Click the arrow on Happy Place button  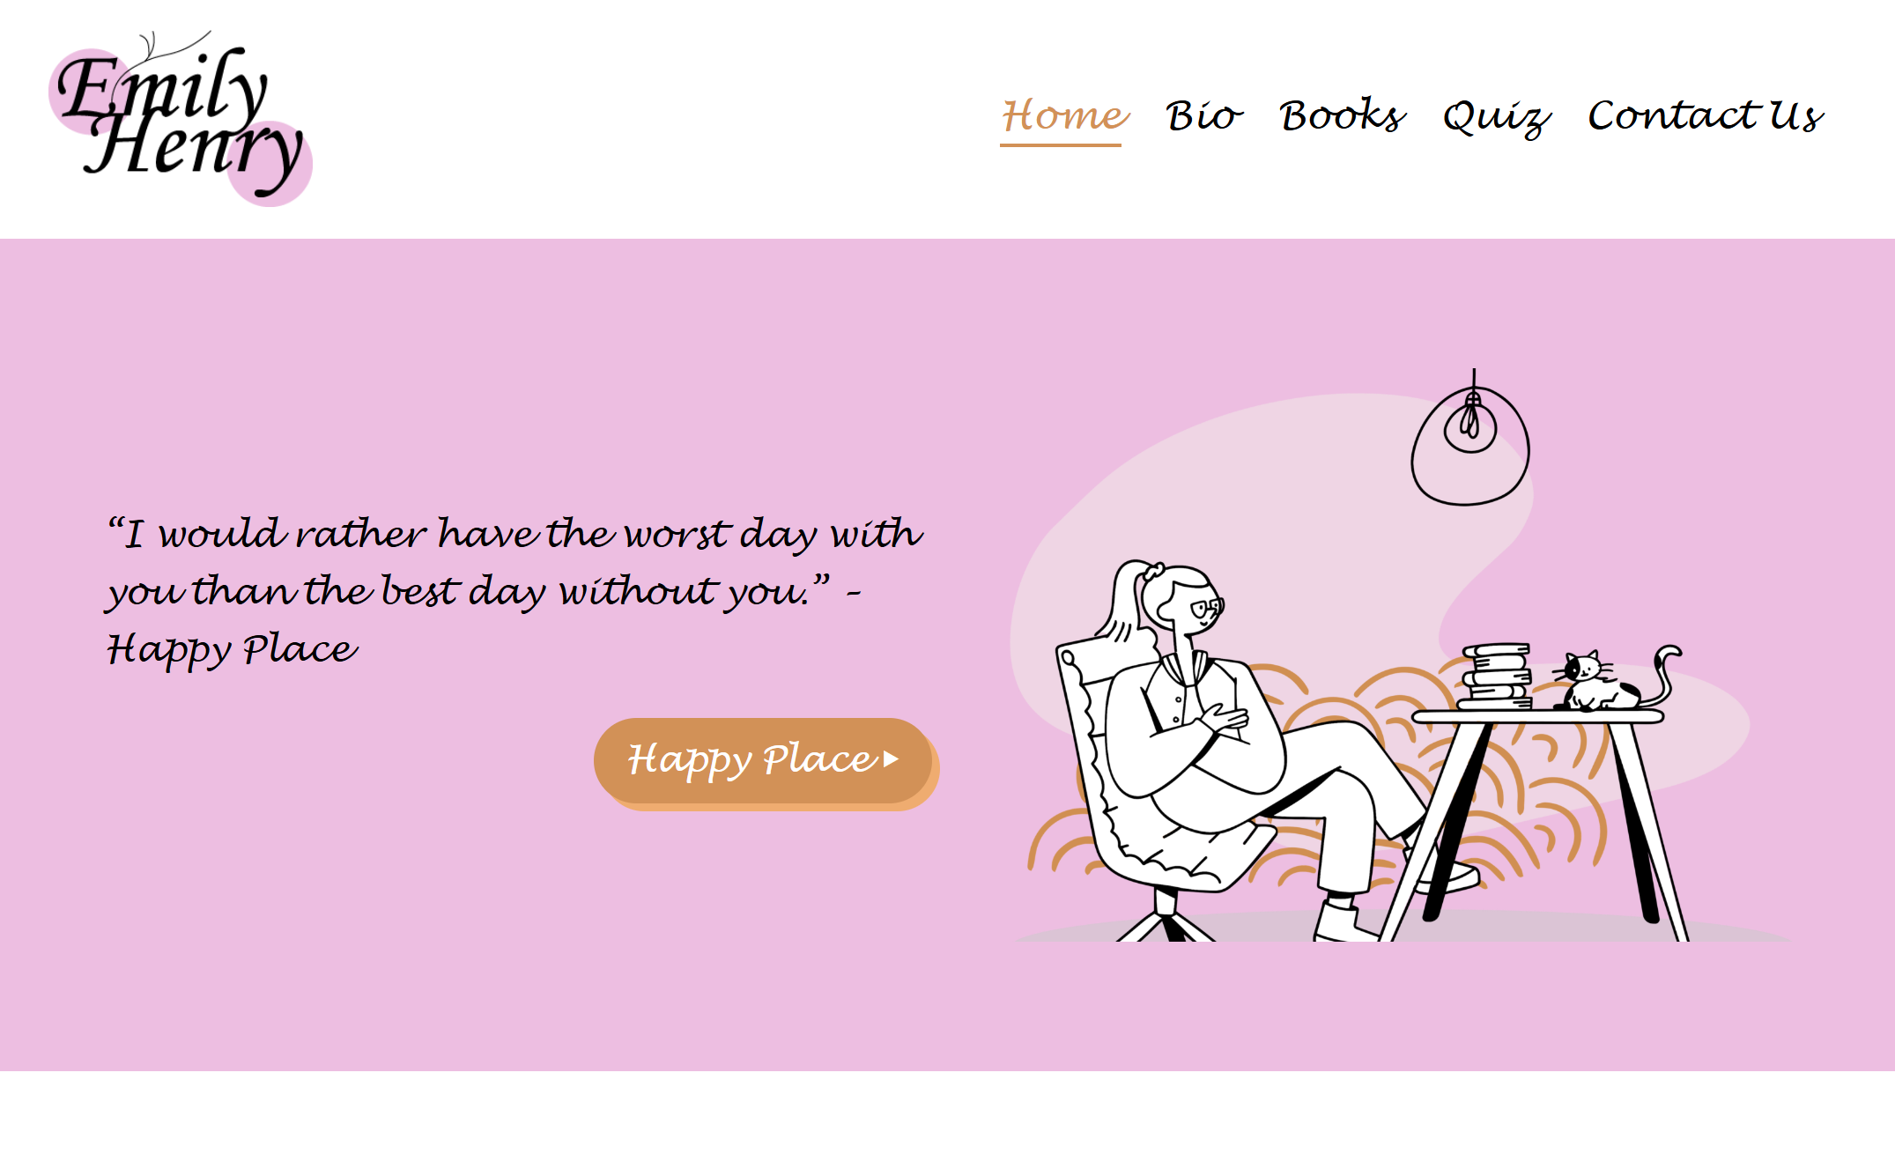coord(891,759)
